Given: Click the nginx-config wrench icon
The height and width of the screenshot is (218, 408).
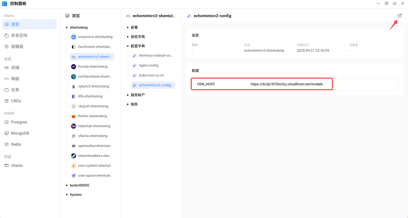Looking at the screenshot, I should (x=135, y=65).
